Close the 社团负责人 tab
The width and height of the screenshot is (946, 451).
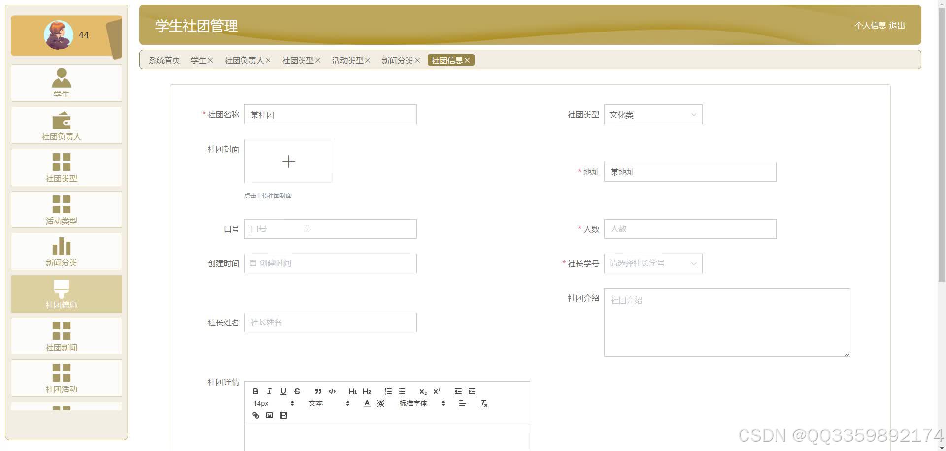268,60
